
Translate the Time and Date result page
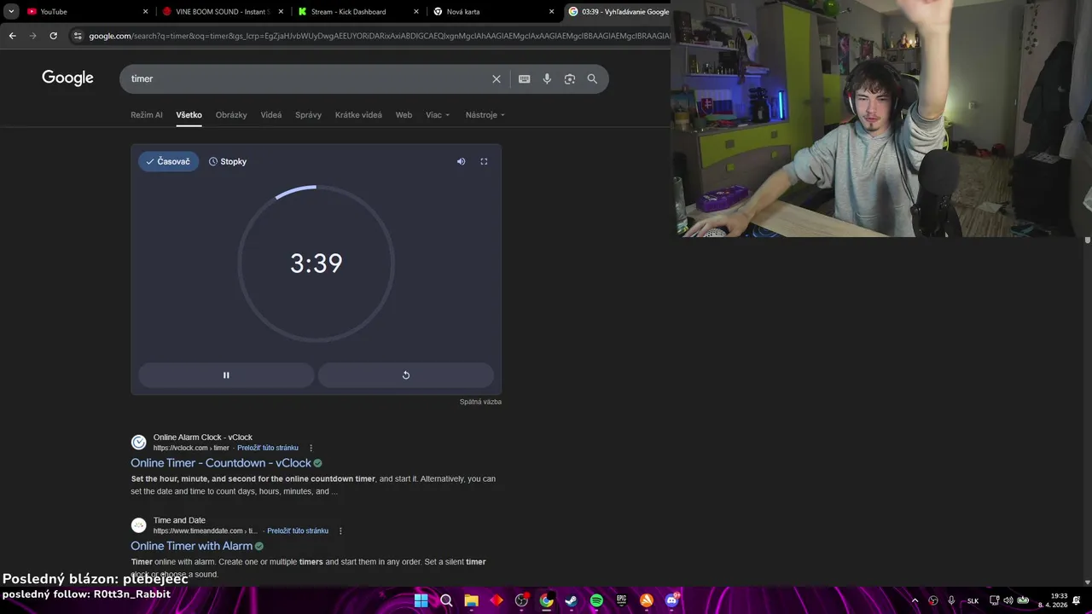pos(298,530)
